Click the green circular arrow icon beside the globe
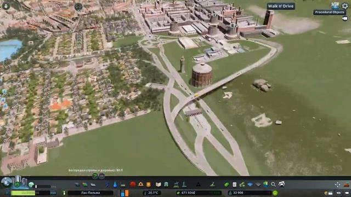The width and height of the screenshot is (351, 197). point(17,184)
